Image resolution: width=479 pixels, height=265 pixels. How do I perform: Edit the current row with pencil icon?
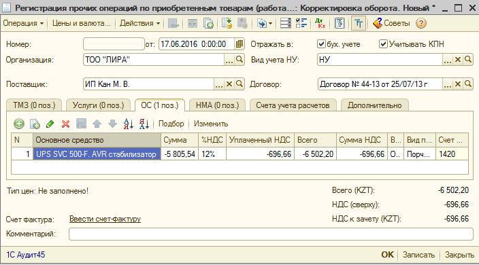(50, 124)
